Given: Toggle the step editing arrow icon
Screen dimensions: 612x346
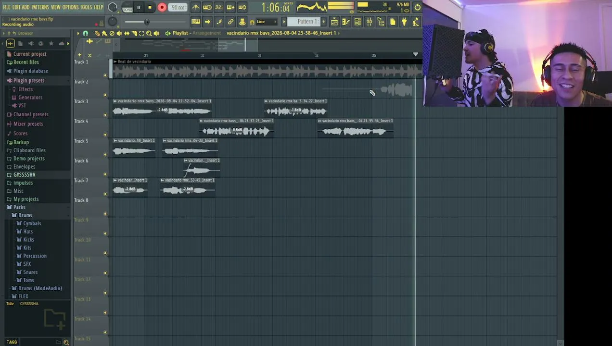Looking at the screenshot, I should 207,22.
